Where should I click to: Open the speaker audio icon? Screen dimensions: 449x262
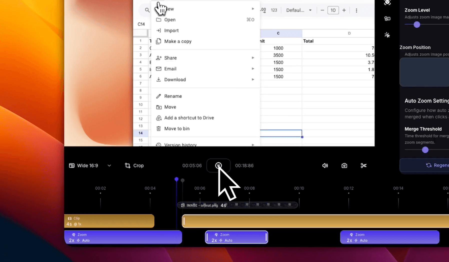point(325,165)
